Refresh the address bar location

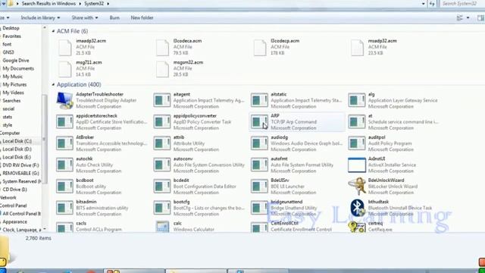coord(432,4)
